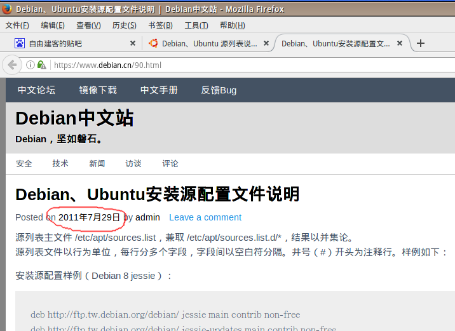Open the 镜像下载 navigation link

point(98,90)
